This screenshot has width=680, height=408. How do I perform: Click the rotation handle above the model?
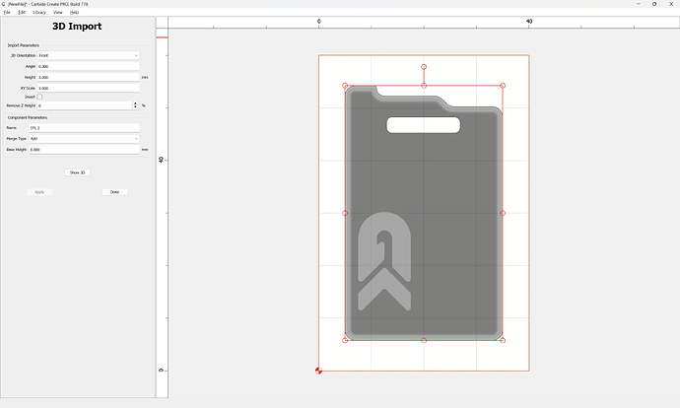424,67
